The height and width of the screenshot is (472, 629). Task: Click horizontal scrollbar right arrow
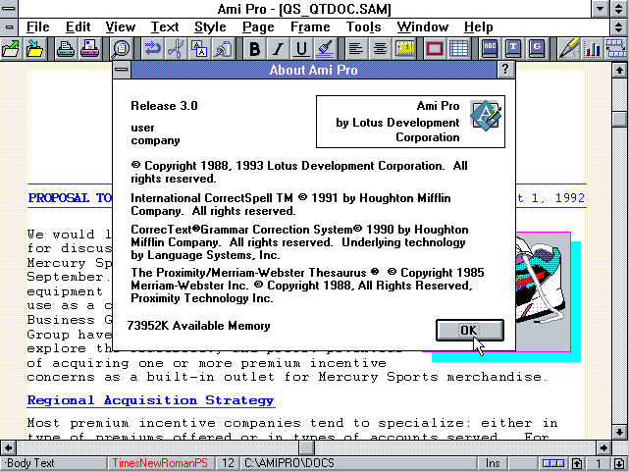tap(603, 447)
